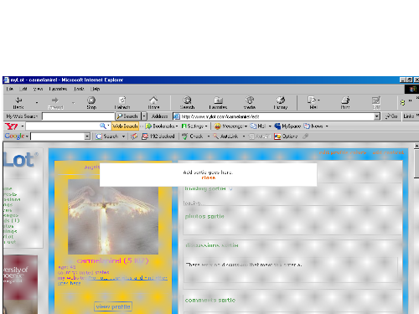419x314 pixels.
Task: Open the Tools menu
Action: point(79,89)
